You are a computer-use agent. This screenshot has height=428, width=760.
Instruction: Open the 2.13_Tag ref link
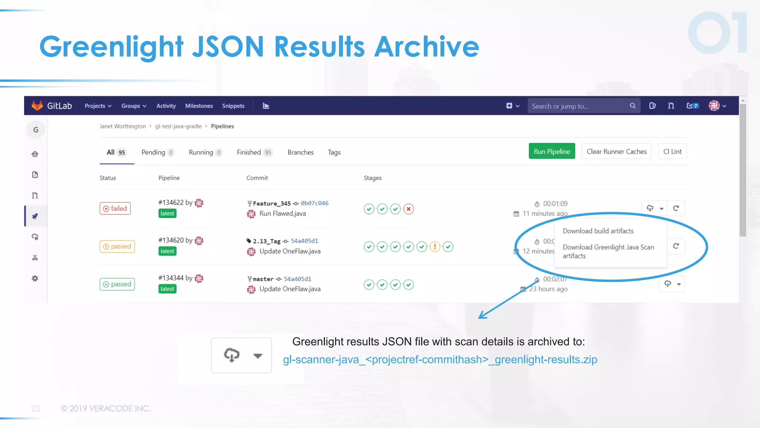[x=266, y=241]
